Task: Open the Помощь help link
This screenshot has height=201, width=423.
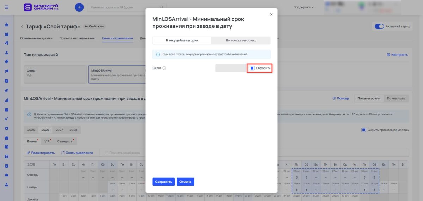Action: coord(341,98)
